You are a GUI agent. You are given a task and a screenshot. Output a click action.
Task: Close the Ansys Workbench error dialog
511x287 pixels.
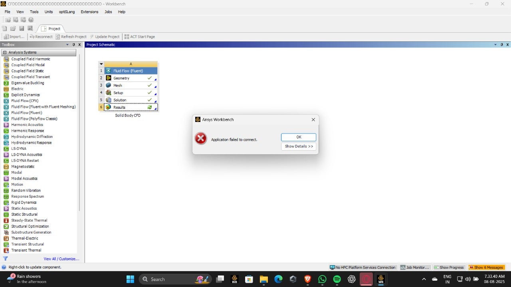coord(313,120)
